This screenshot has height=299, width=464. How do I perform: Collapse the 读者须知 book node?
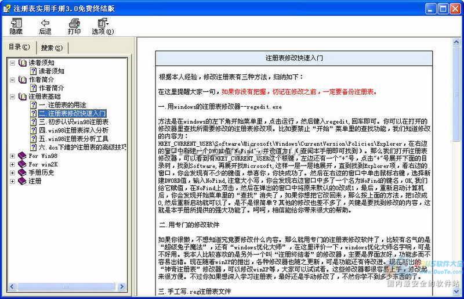[12, 63]
